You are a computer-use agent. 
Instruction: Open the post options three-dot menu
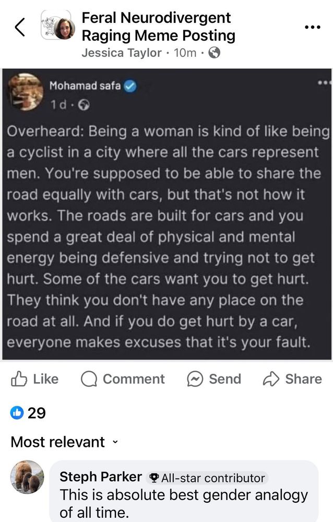pos(313,27)
